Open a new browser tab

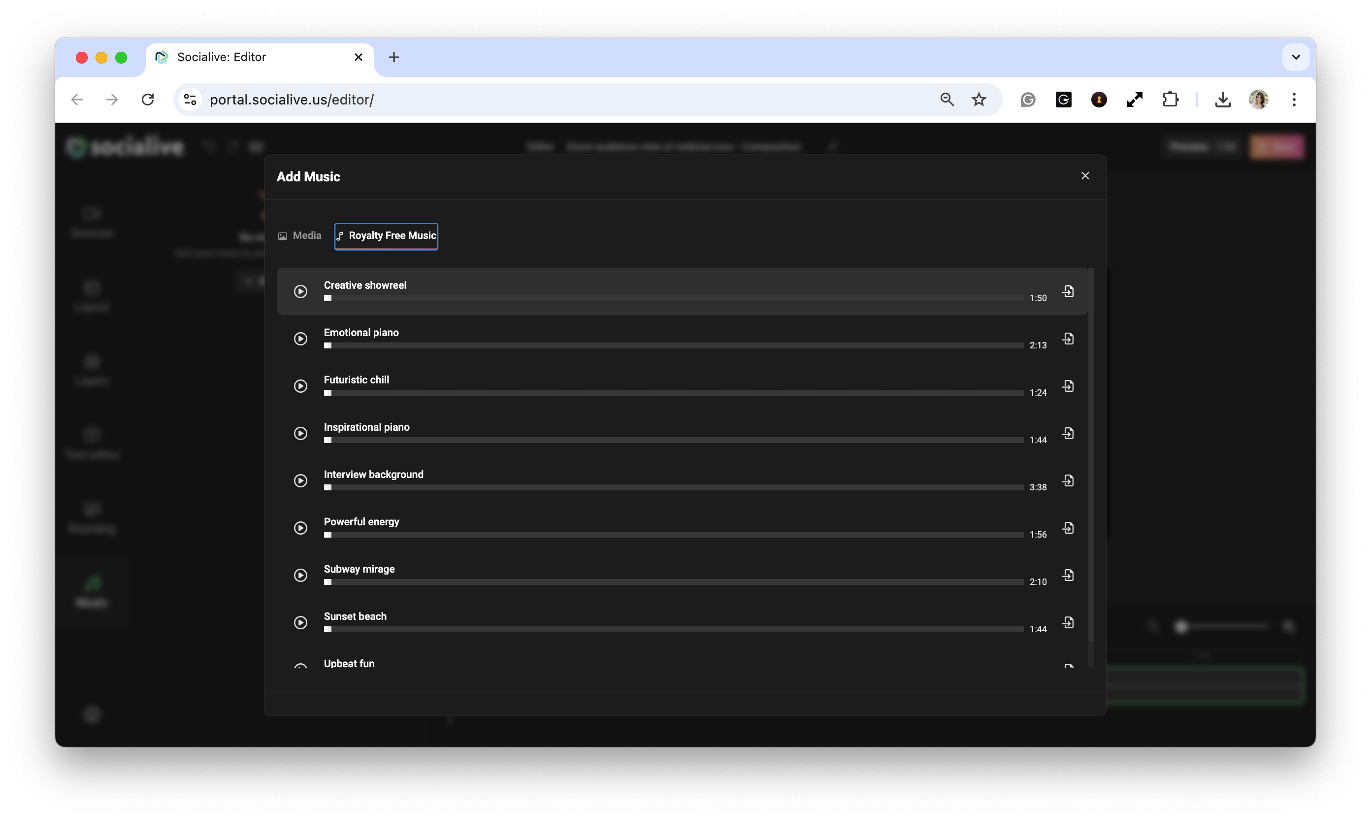click(x=393, y=57)
